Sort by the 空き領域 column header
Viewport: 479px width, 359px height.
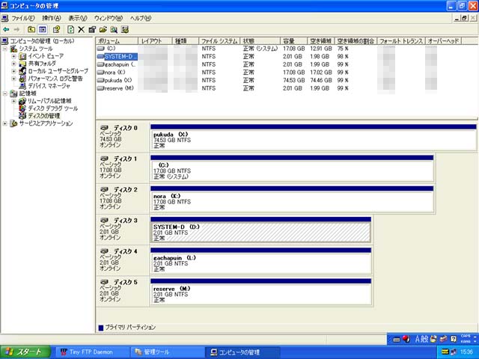(x=320, y=40)
